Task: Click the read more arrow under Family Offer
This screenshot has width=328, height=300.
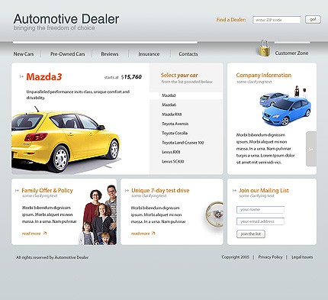Action: (x=45, y=233)
